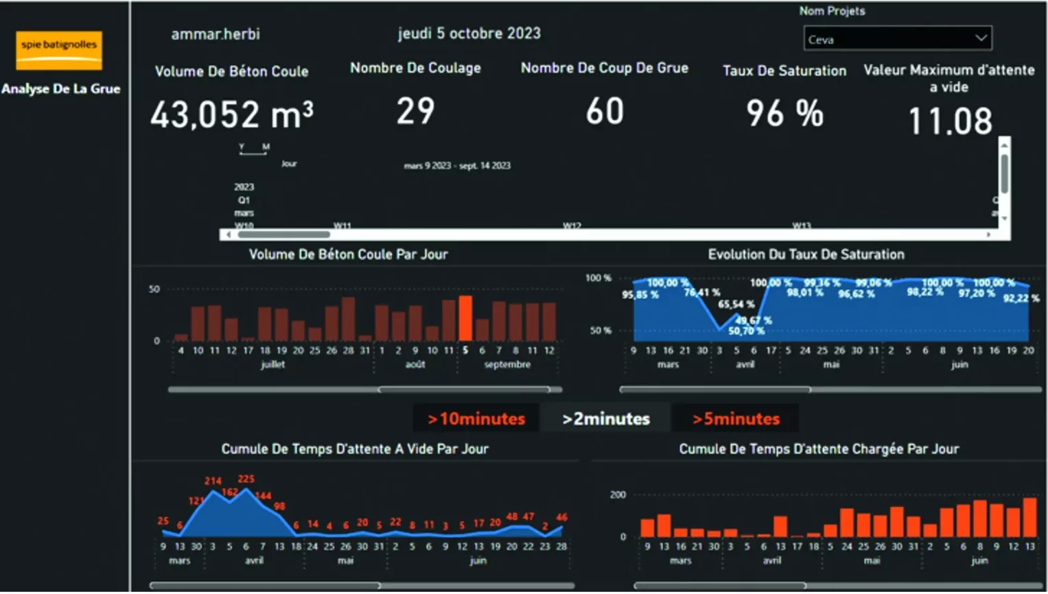Click the W11 week label in the timeline
Image resolution: width=1048 pixels, height=594 pixels.
(342, 226)
